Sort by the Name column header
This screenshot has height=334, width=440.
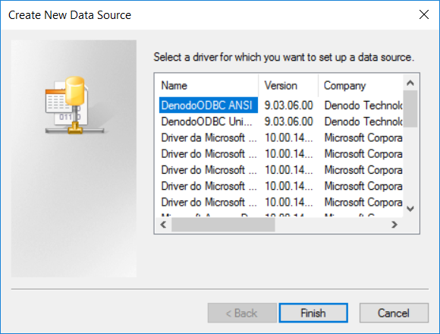click(206, 86)
